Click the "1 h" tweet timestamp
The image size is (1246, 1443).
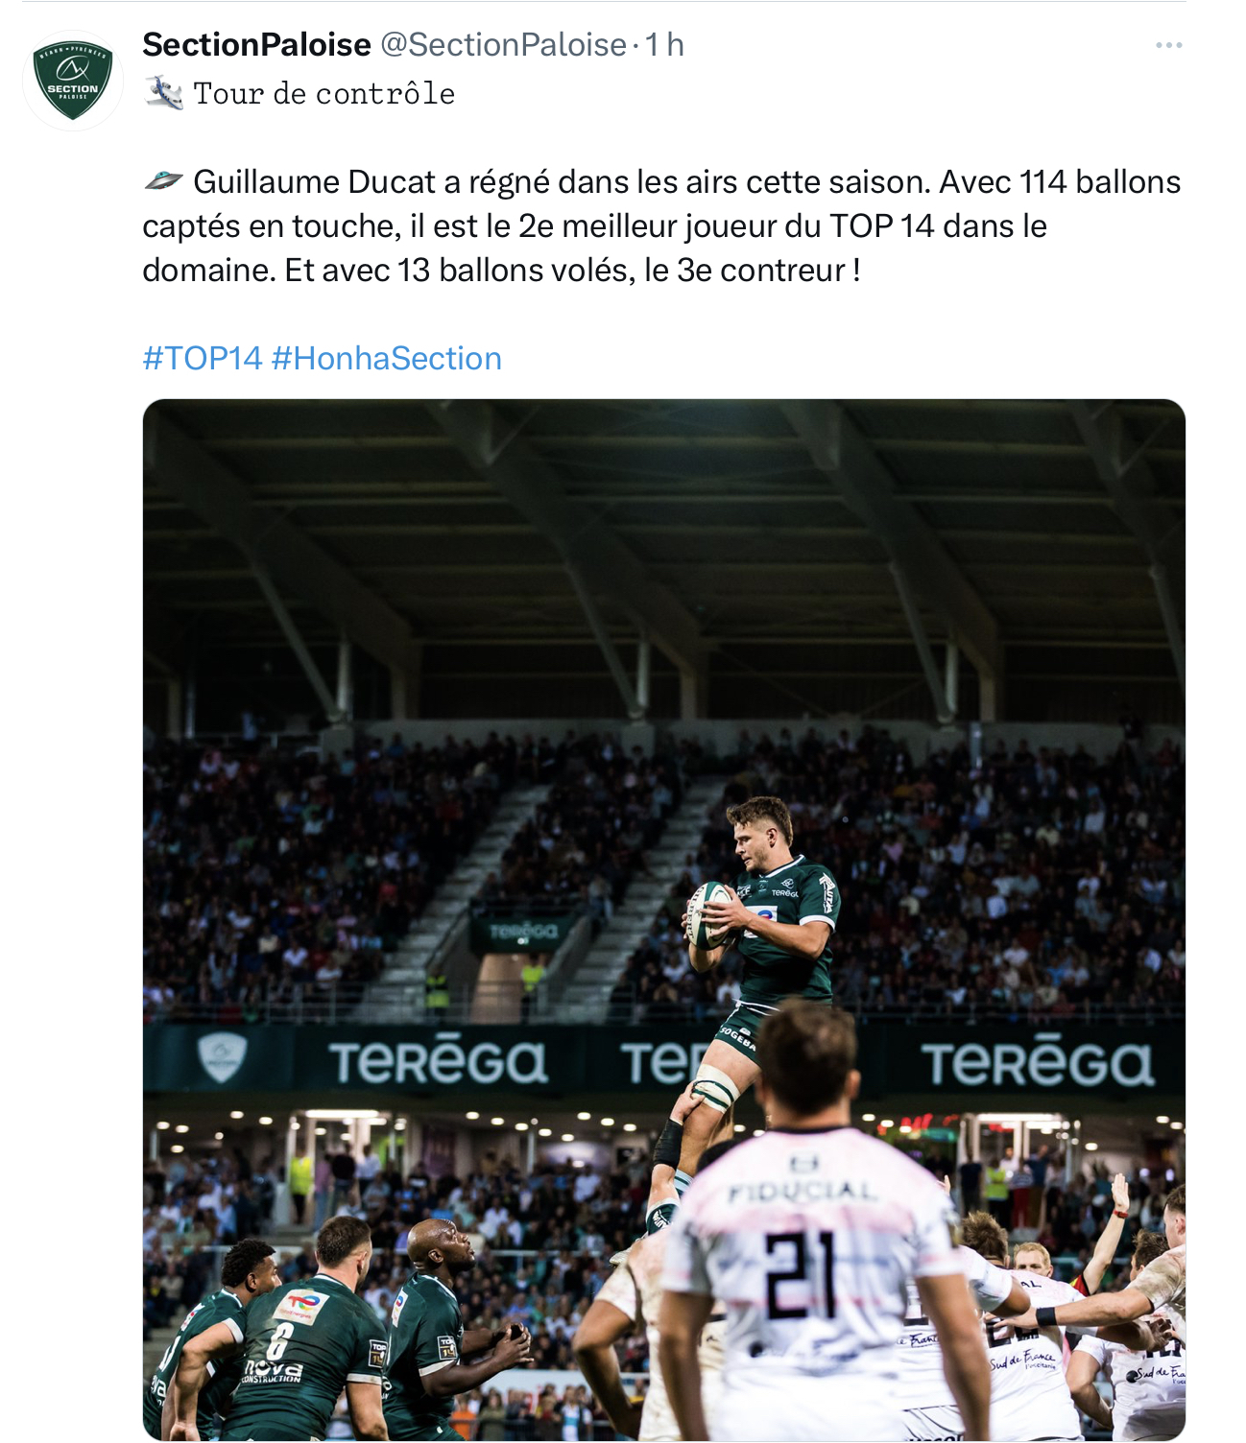(664, 45)
